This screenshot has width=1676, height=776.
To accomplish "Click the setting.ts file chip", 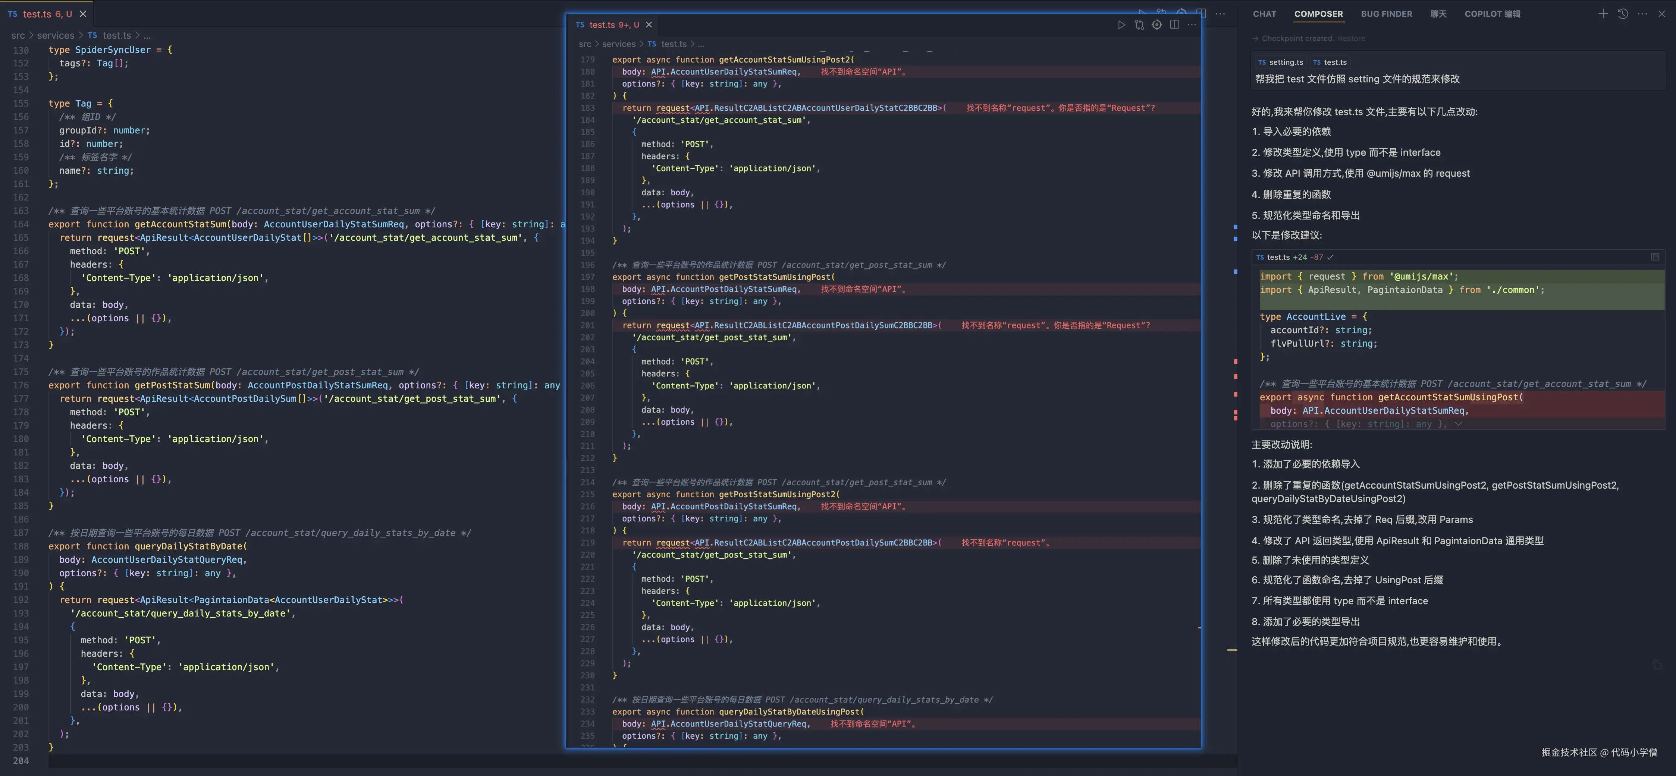I will (1280, 63).
